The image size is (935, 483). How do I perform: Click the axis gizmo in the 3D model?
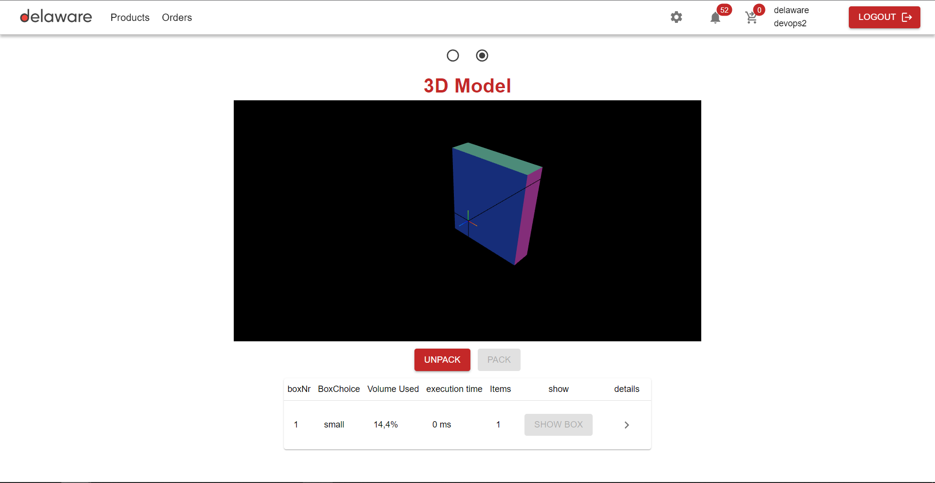[x=468, y=222]
